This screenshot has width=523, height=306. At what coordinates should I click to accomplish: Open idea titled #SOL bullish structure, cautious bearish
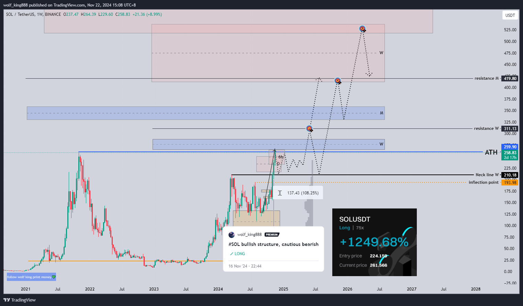click(x=274, y=244)
